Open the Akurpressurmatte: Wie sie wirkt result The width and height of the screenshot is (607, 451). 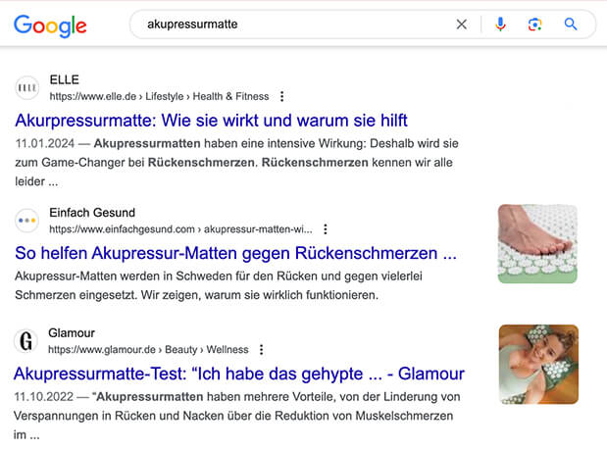pyautogui.click(x=212, y=121)
